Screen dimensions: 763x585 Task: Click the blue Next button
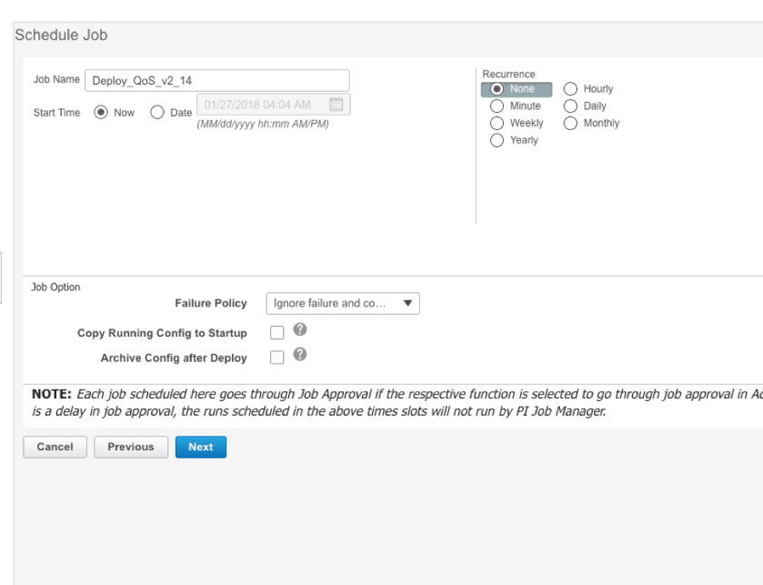200,447
